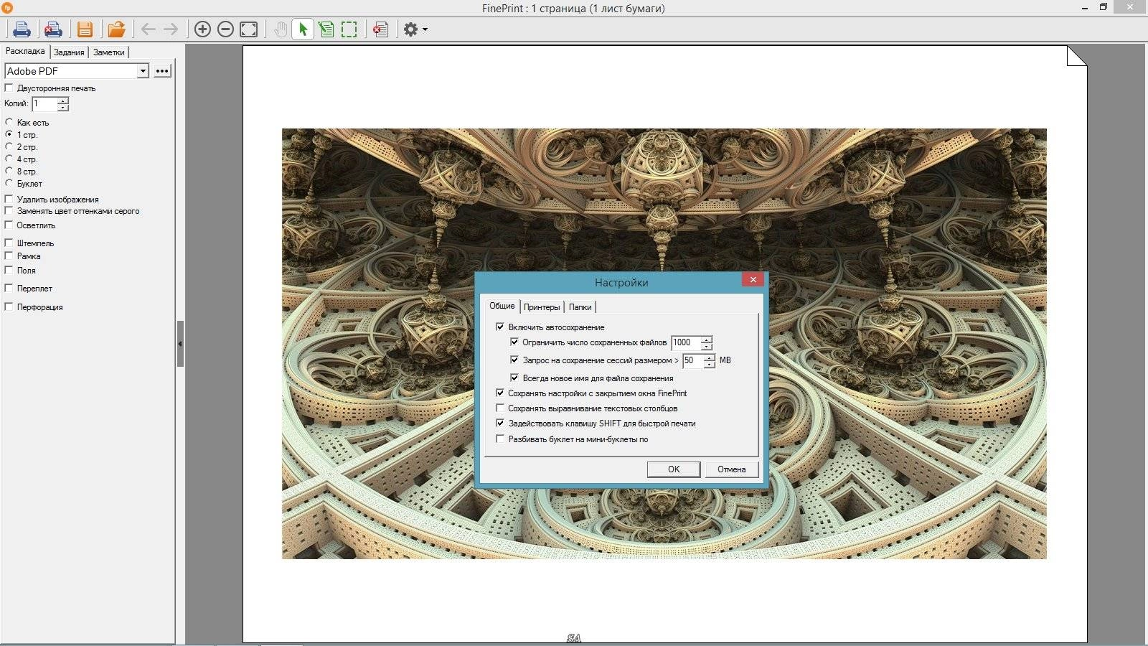The image size is (1148, 646).
Task: Enable the Перфорация checkbox
Action: 9,306
